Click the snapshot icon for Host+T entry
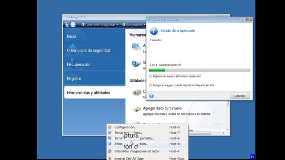Screen dimensions: 285x160 pyautogui.click(x=110, y=132)
